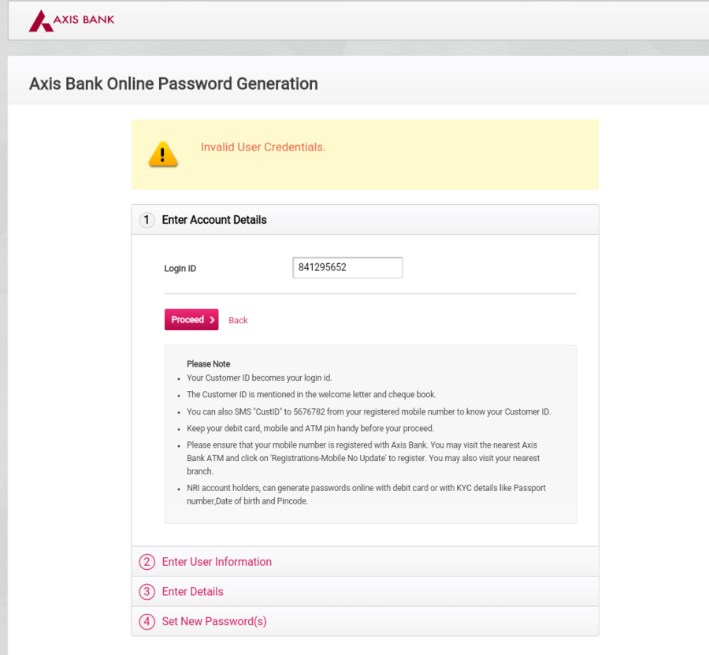Click the step 4 circled number

(147, 622)
